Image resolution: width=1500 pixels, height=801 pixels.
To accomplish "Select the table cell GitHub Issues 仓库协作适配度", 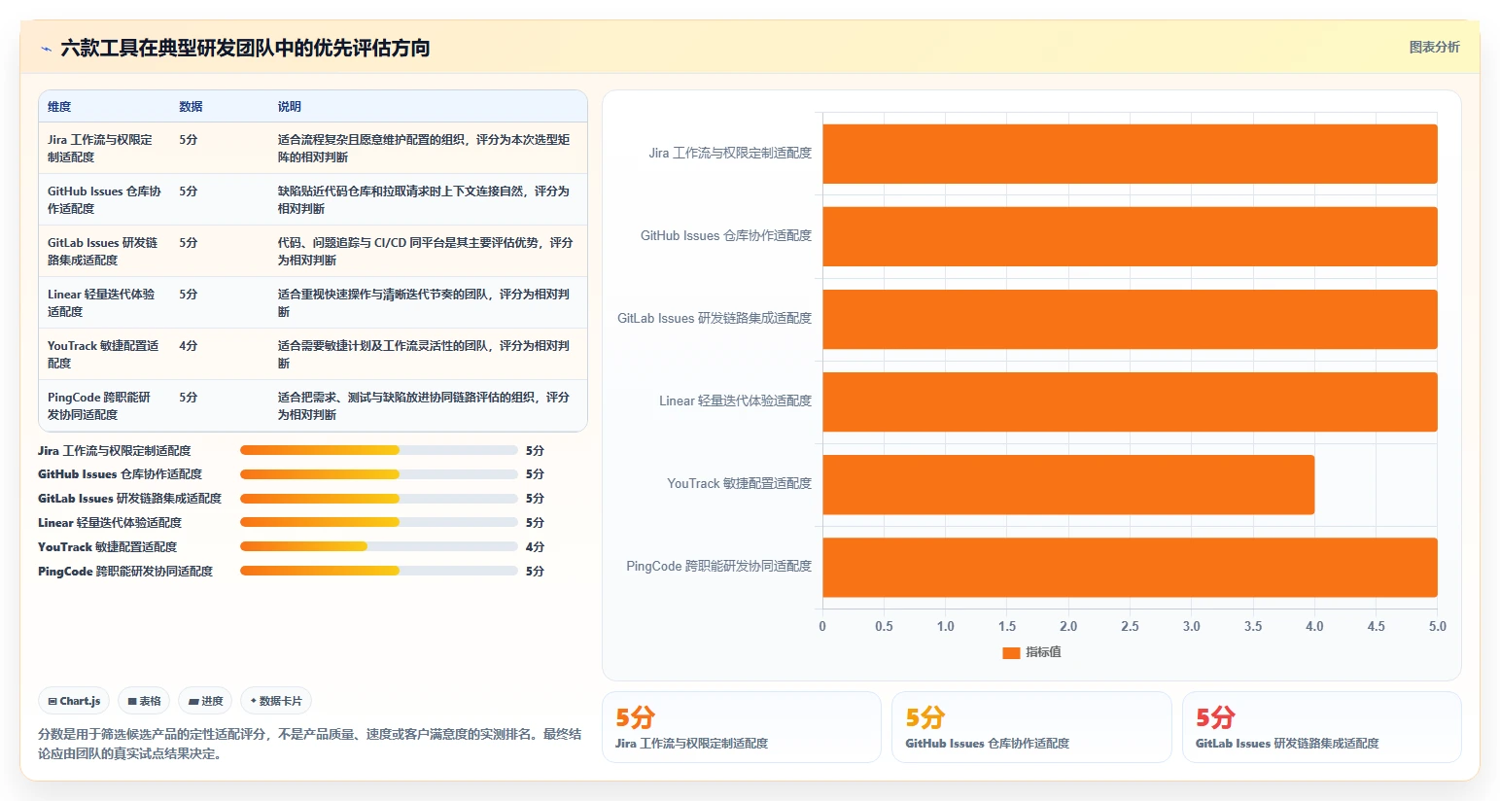I will pyautogui.click(x=104, y=199).
